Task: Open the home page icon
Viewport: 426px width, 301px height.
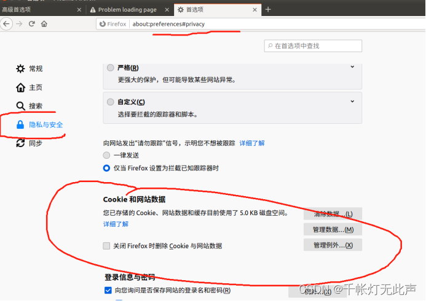Action: pyautogui.click(x=44, y=24)
